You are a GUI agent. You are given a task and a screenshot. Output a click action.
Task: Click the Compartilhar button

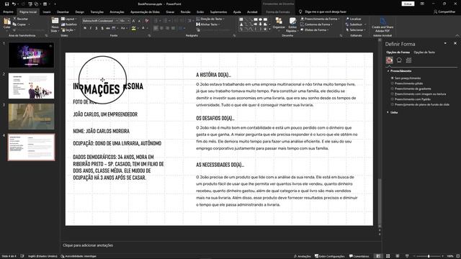click(444, 12)
